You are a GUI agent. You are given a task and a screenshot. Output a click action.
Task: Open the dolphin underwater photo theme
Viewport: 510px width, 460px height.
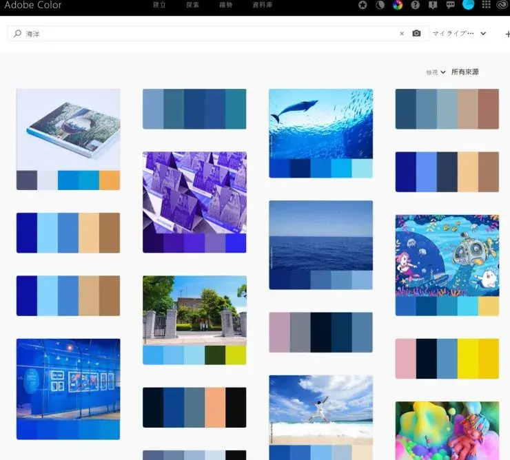click(x=320, y=124)
